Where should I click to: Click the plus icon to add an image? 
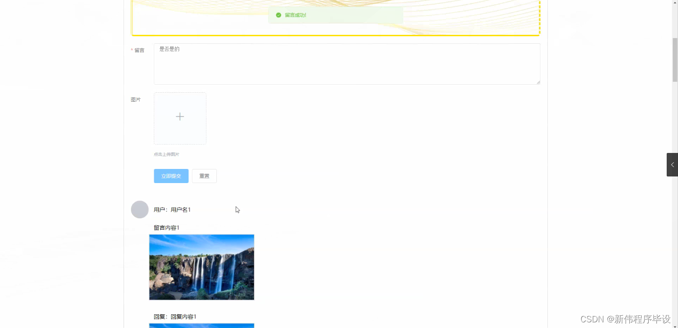pyautogui.click(x=180, y=117)
